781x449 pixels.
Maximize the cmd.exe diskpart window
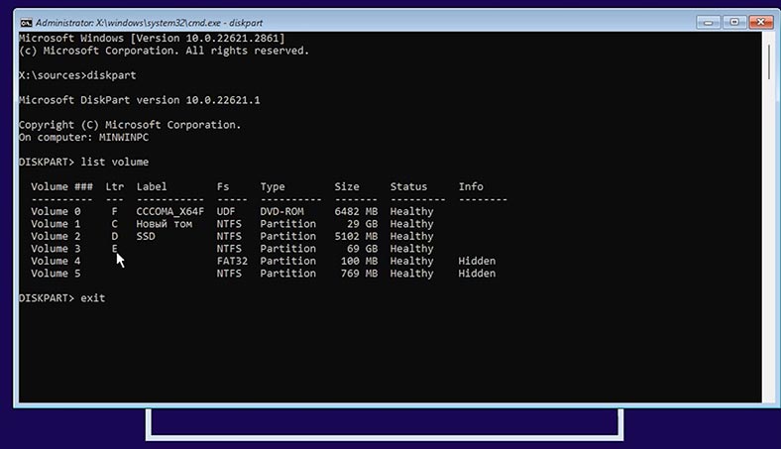[x=734, y=22]
